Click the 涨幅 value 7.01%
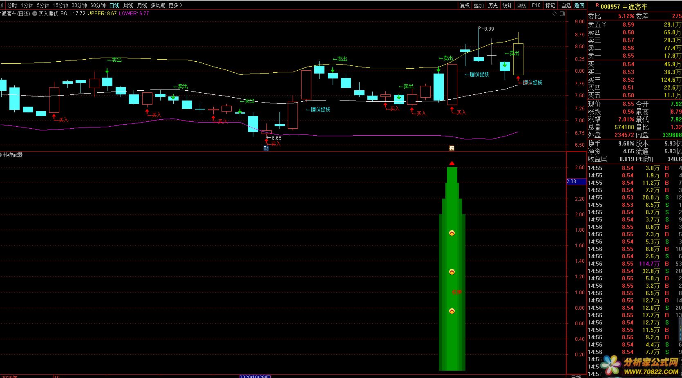682x378 pixels. [x=626, y=119]
